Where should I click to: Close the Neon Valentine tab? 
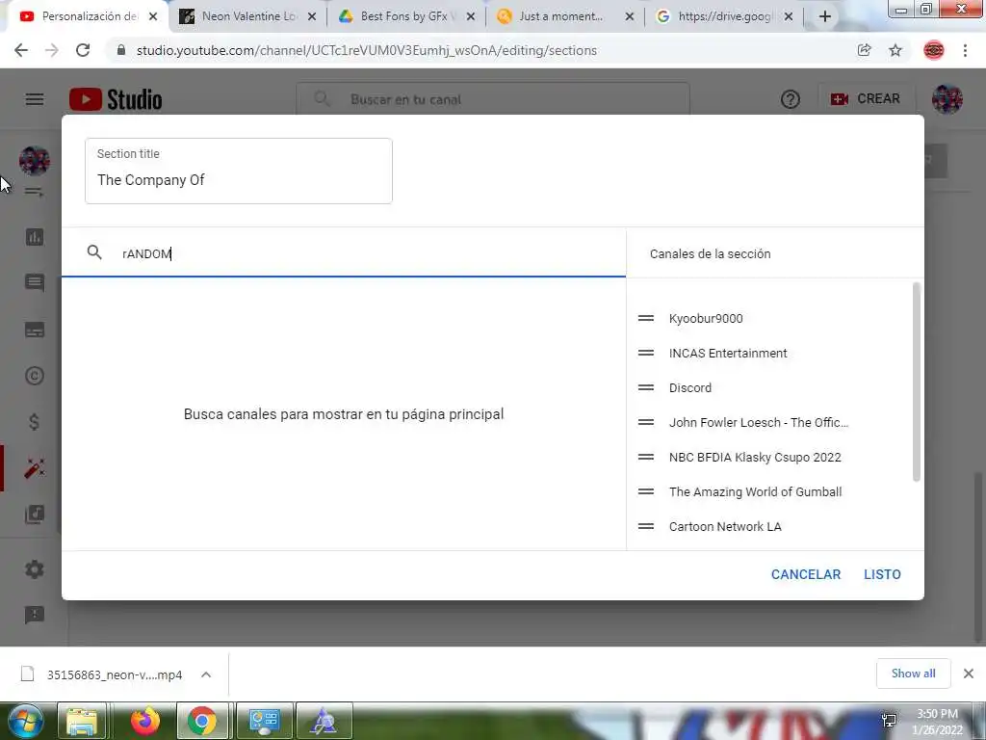[312, 17]
